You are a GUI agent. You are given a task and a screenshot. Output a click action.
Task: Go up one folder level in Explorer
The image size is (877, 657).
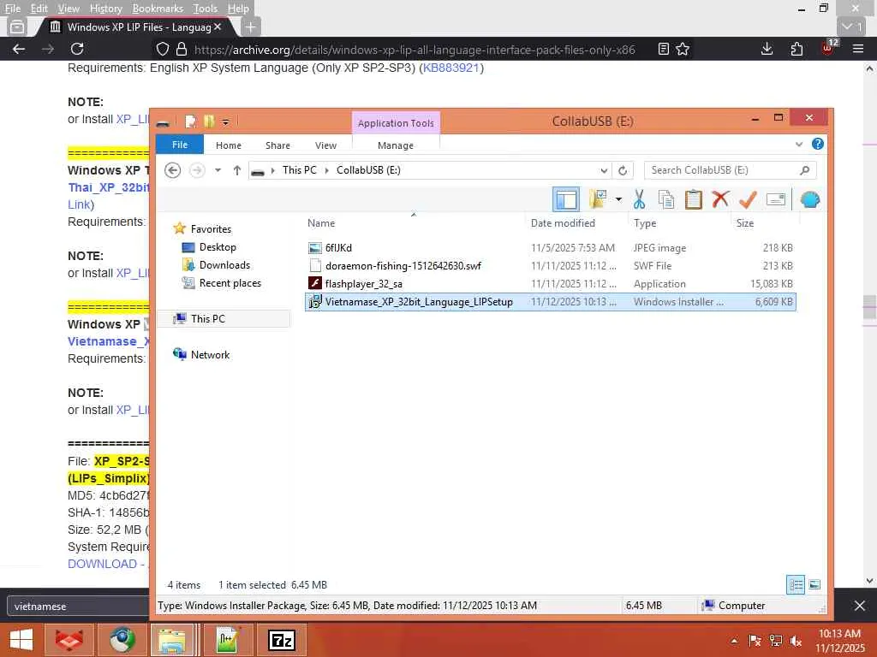[237, 170]
